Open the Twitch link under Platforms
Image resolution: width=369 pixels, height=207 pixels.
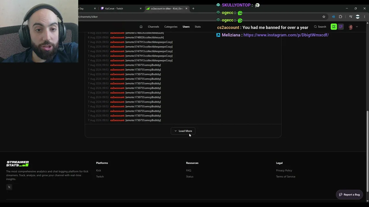tap(100, 177)
